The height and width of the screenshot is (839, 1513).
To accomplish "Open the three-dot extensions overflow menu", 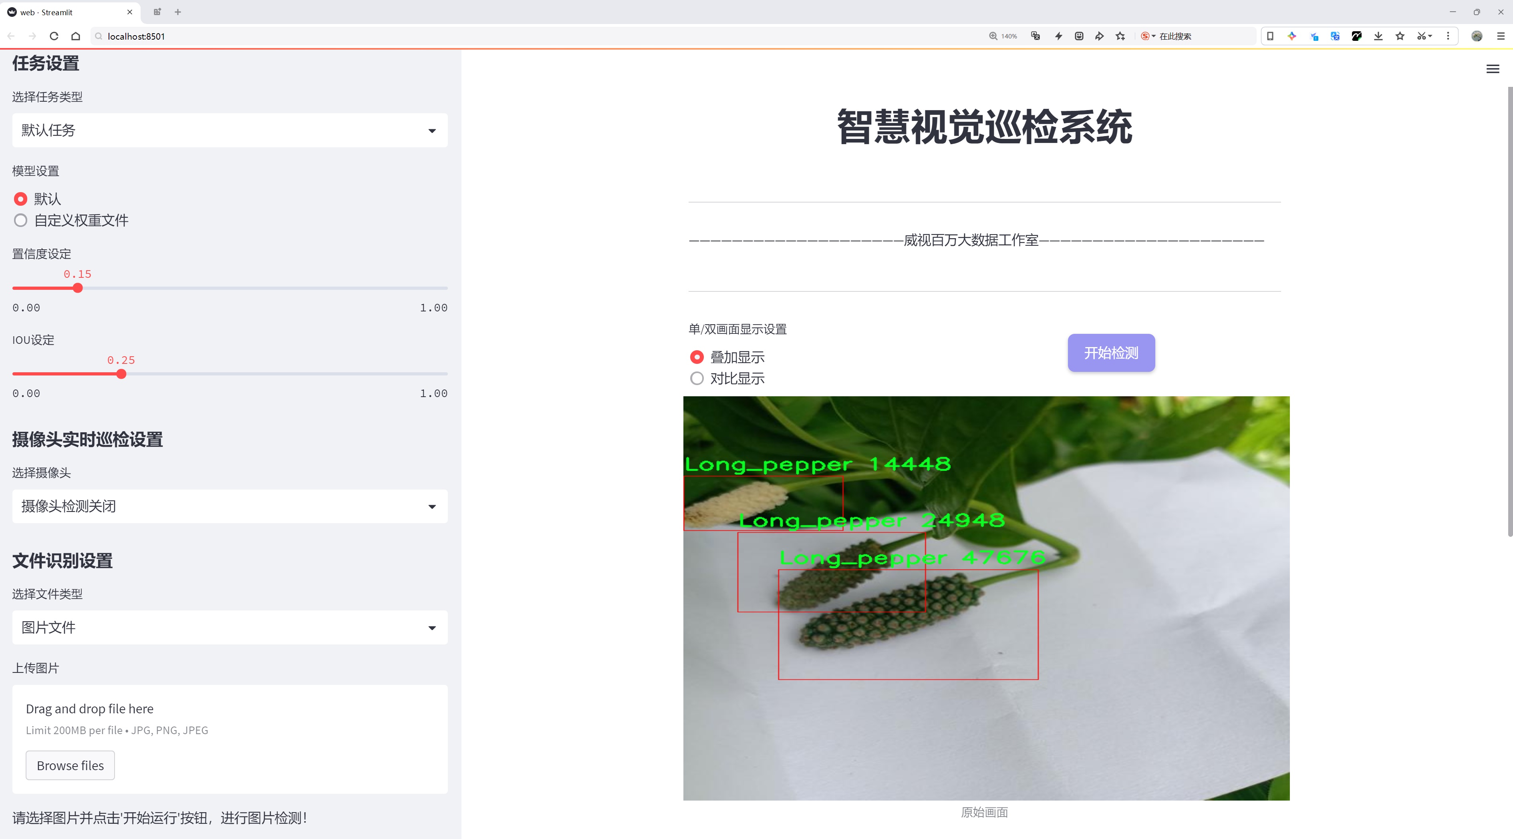I will pyautogui.click(x=1448, y=36).
